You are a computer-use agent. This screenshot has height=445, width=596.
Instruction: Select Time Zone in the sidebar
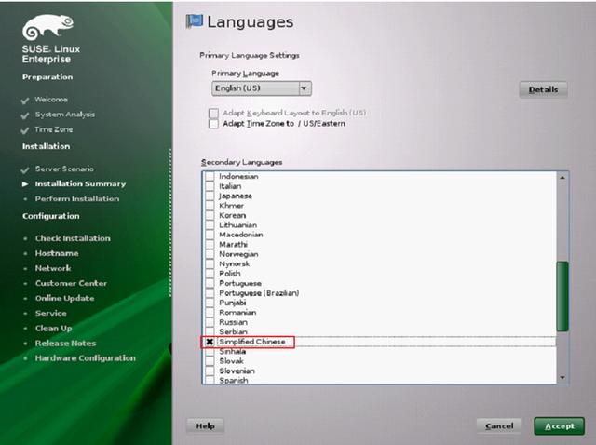[x=54, y=129]
